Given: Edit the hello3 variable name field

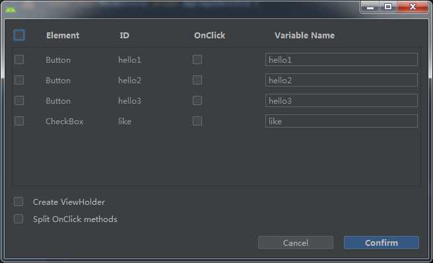Looking at the screenshot, I should tap(341, 100).
